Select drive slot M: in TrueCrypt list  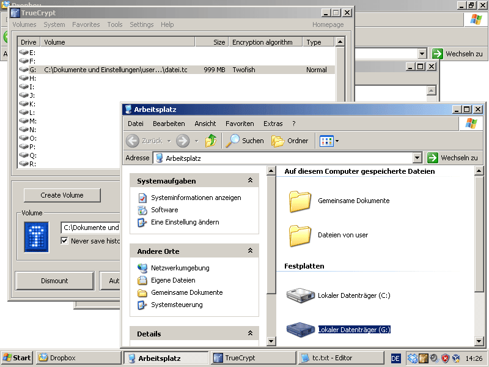(28, 121)
